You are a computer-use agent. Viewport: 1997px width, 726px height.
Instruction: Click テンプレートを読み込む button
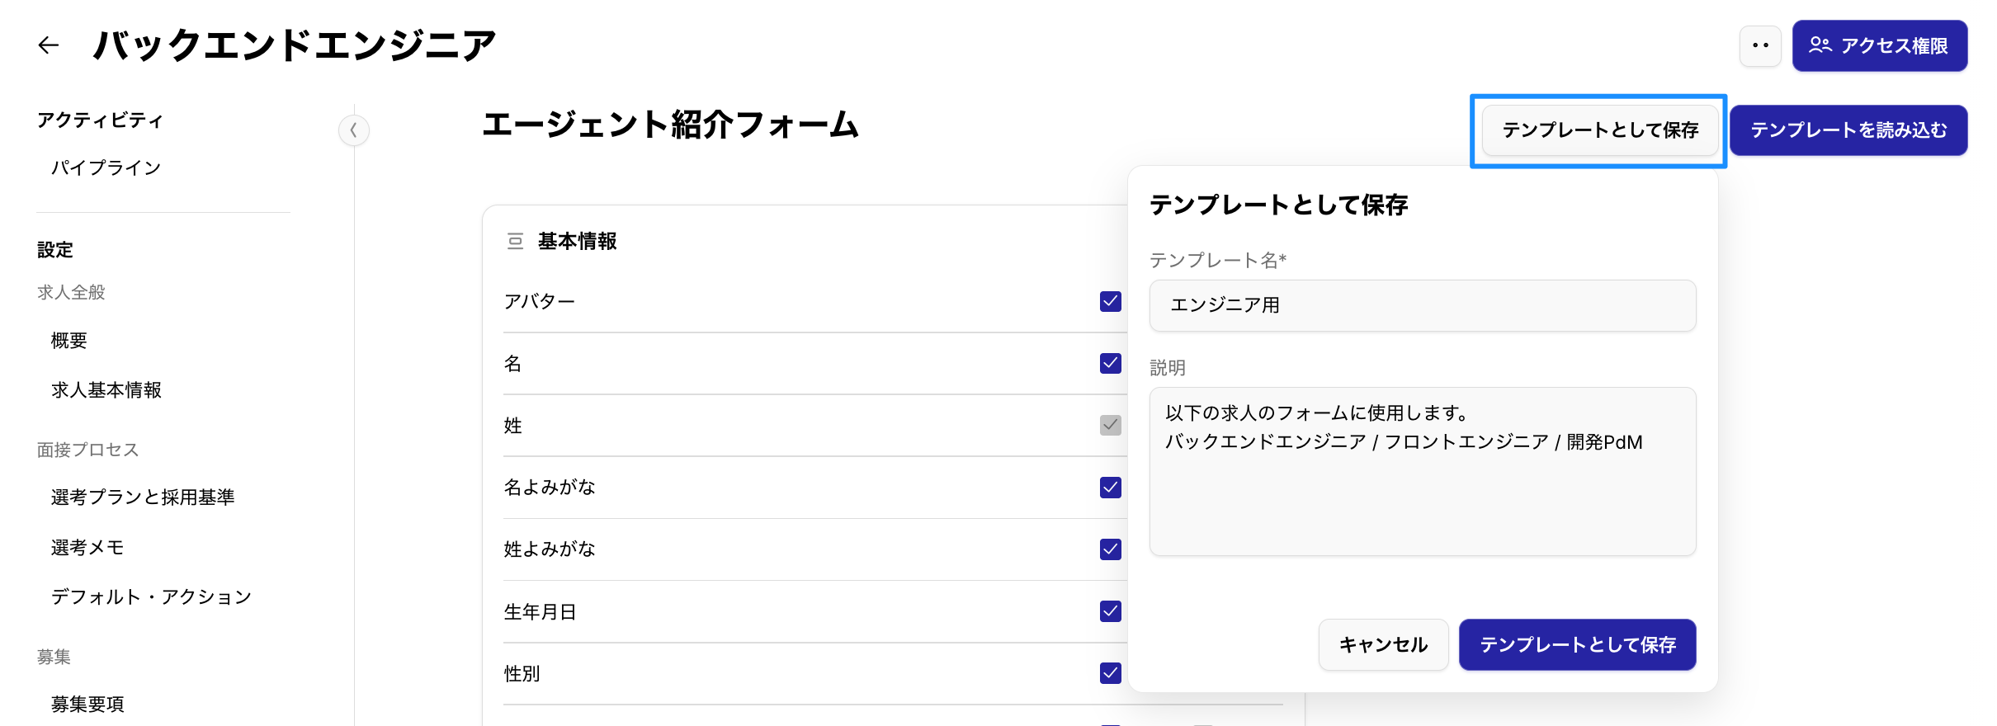click(1848, 130)
